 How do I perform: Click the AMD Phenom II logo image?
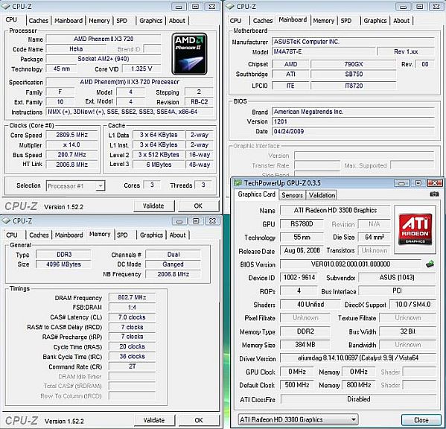click(189, 54)
